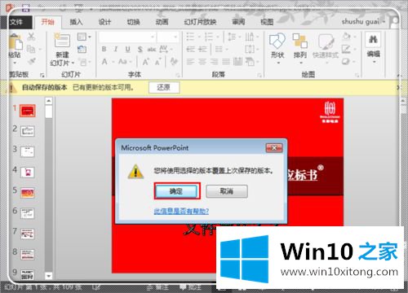The image size is (408, 293).
Task: Open the 文件 tab
Action: pos(16,22)
